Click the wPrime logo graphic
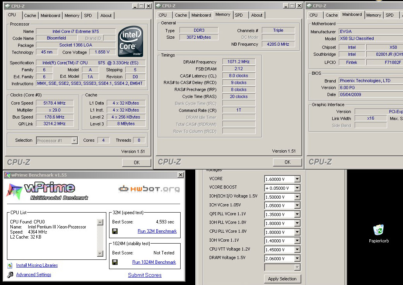Viewport: 403px width, 285px height. (x=48, y=191)
